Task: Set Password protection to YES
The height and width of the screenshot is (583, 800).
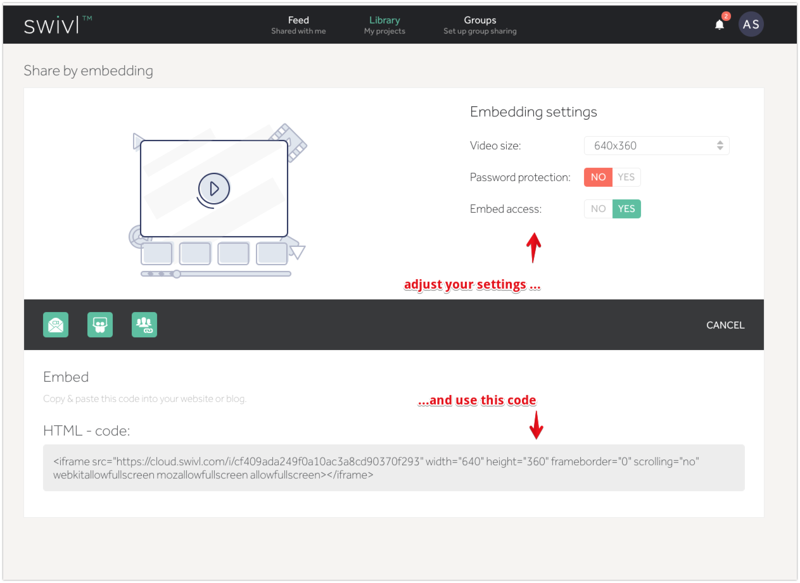Action: 626,177
